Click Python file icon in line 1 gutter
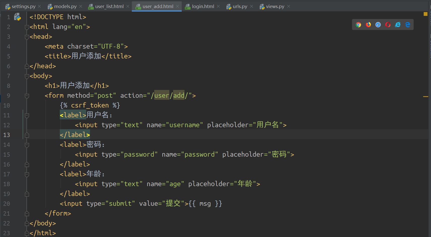Screen dimensions: 431x237 tap(17, 17)
